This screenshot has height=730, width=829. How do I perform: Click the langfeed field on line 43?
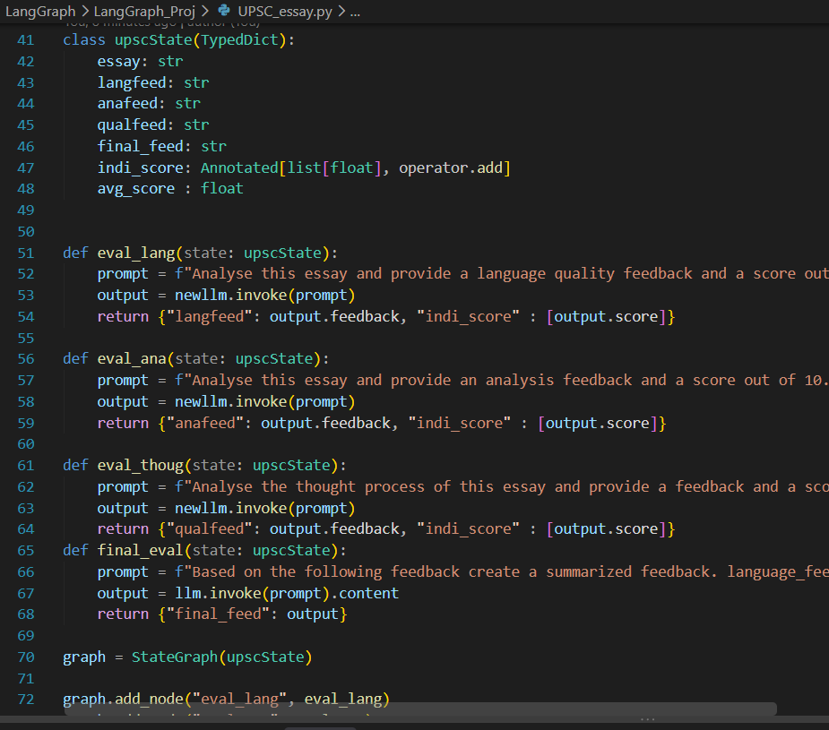point(132,83)
